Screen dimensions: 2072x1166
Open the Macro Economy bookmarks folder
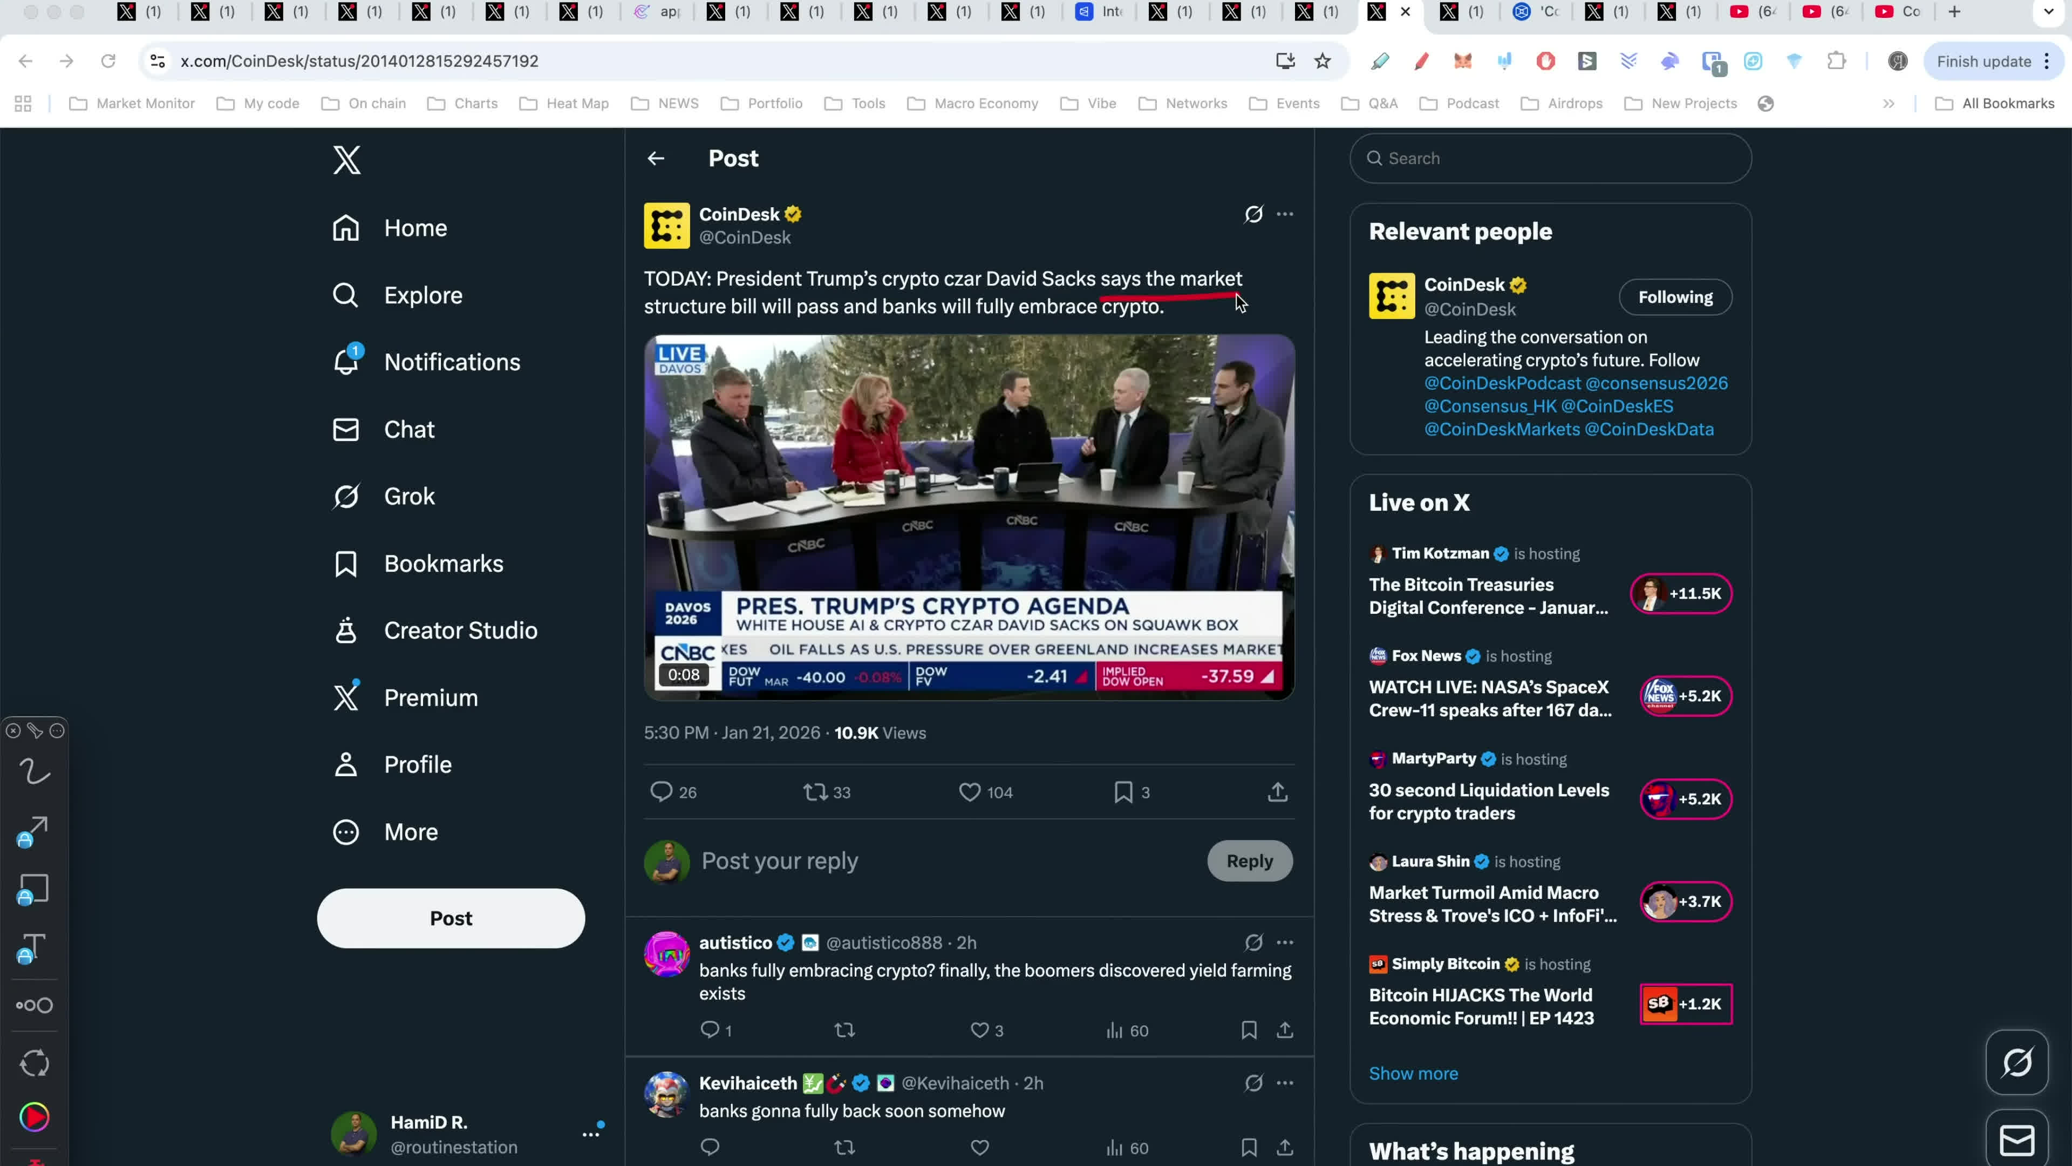(972, 104)
